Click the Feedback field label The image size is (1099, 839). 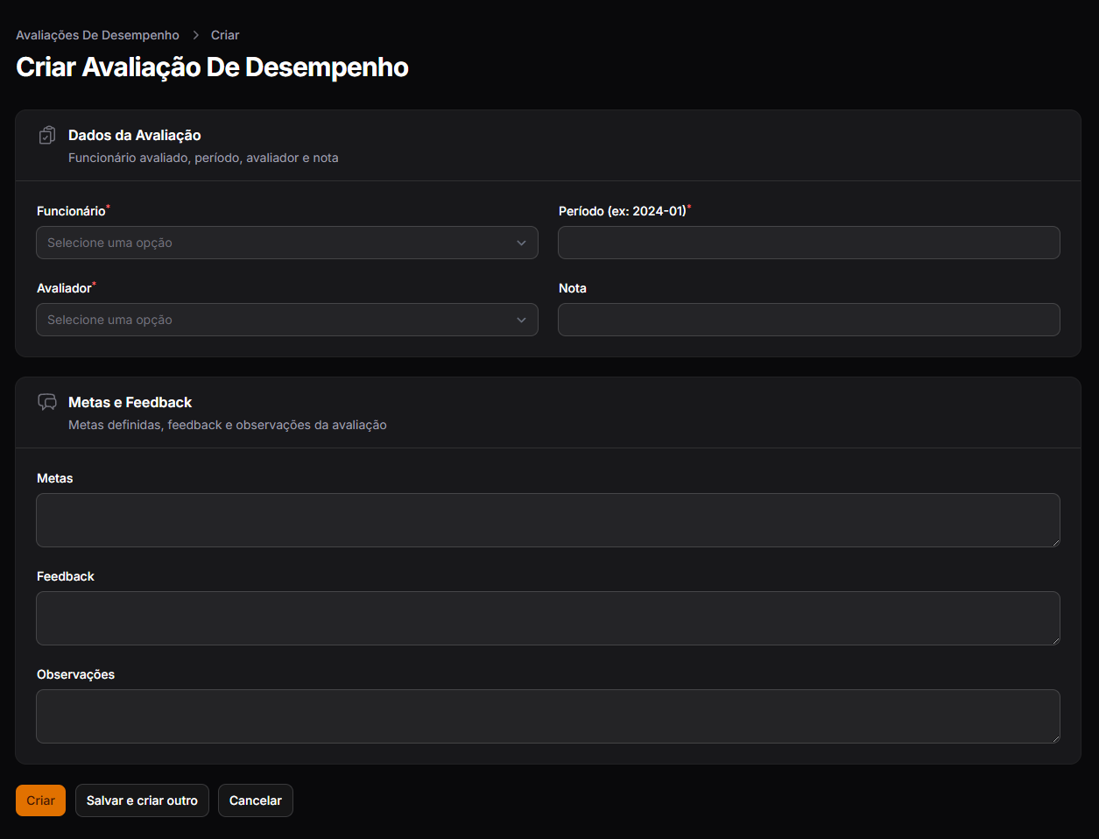click(66, 576)
